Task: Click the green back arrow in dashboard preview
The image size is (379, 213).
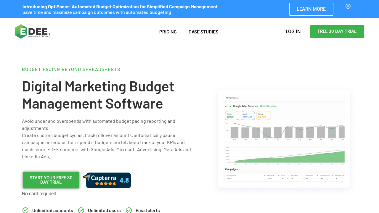Action: click(x=227, y=106)
